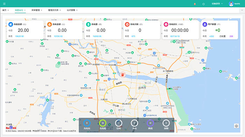
Task: Close the 站点查看 tab
Action: click(77, 10)
